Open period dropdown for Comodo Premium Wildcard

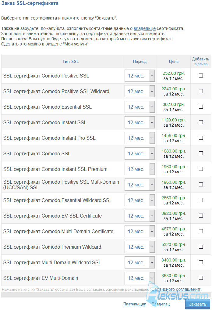[x=140, y=247]
